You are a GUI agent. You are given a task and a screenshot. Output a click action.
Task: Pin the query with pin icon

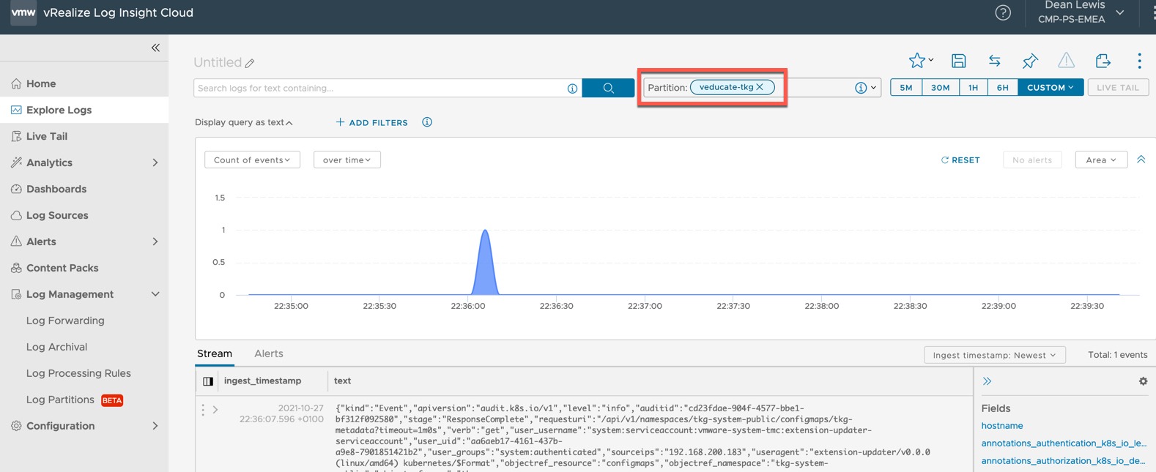coord(1030,61)
